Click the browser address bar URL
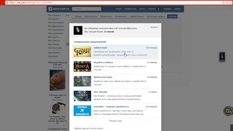 click(31, 3)
